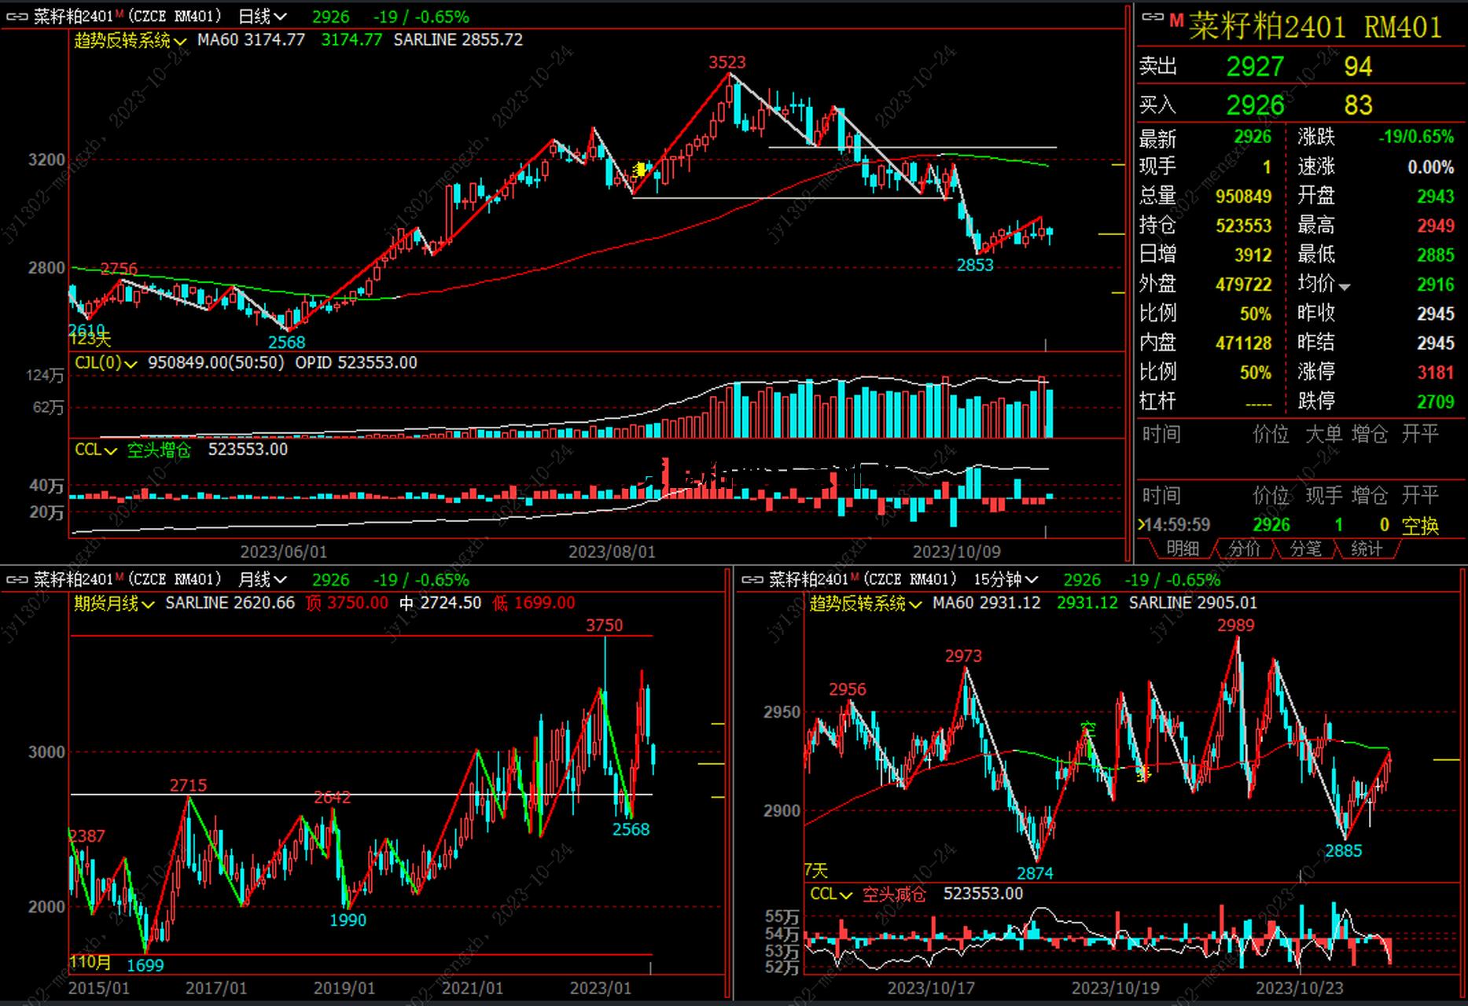
Task: Click the yellow signal marker on the 15-minute chart
Action: click(x=1142, y=775)
